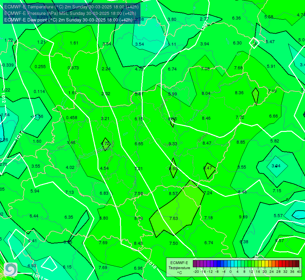Click the 7.18 temperature value
This screenshot has width=305, height=280.
[208, 218]
